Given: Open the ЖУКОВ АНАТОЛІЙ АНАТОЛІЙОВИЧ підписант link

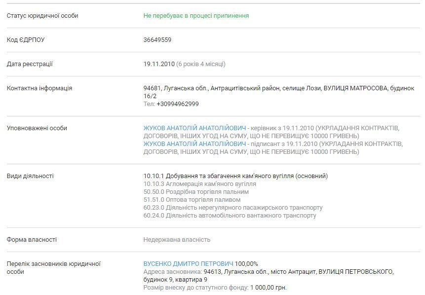Looking at the screenshot, I should (x=194, y=144).
